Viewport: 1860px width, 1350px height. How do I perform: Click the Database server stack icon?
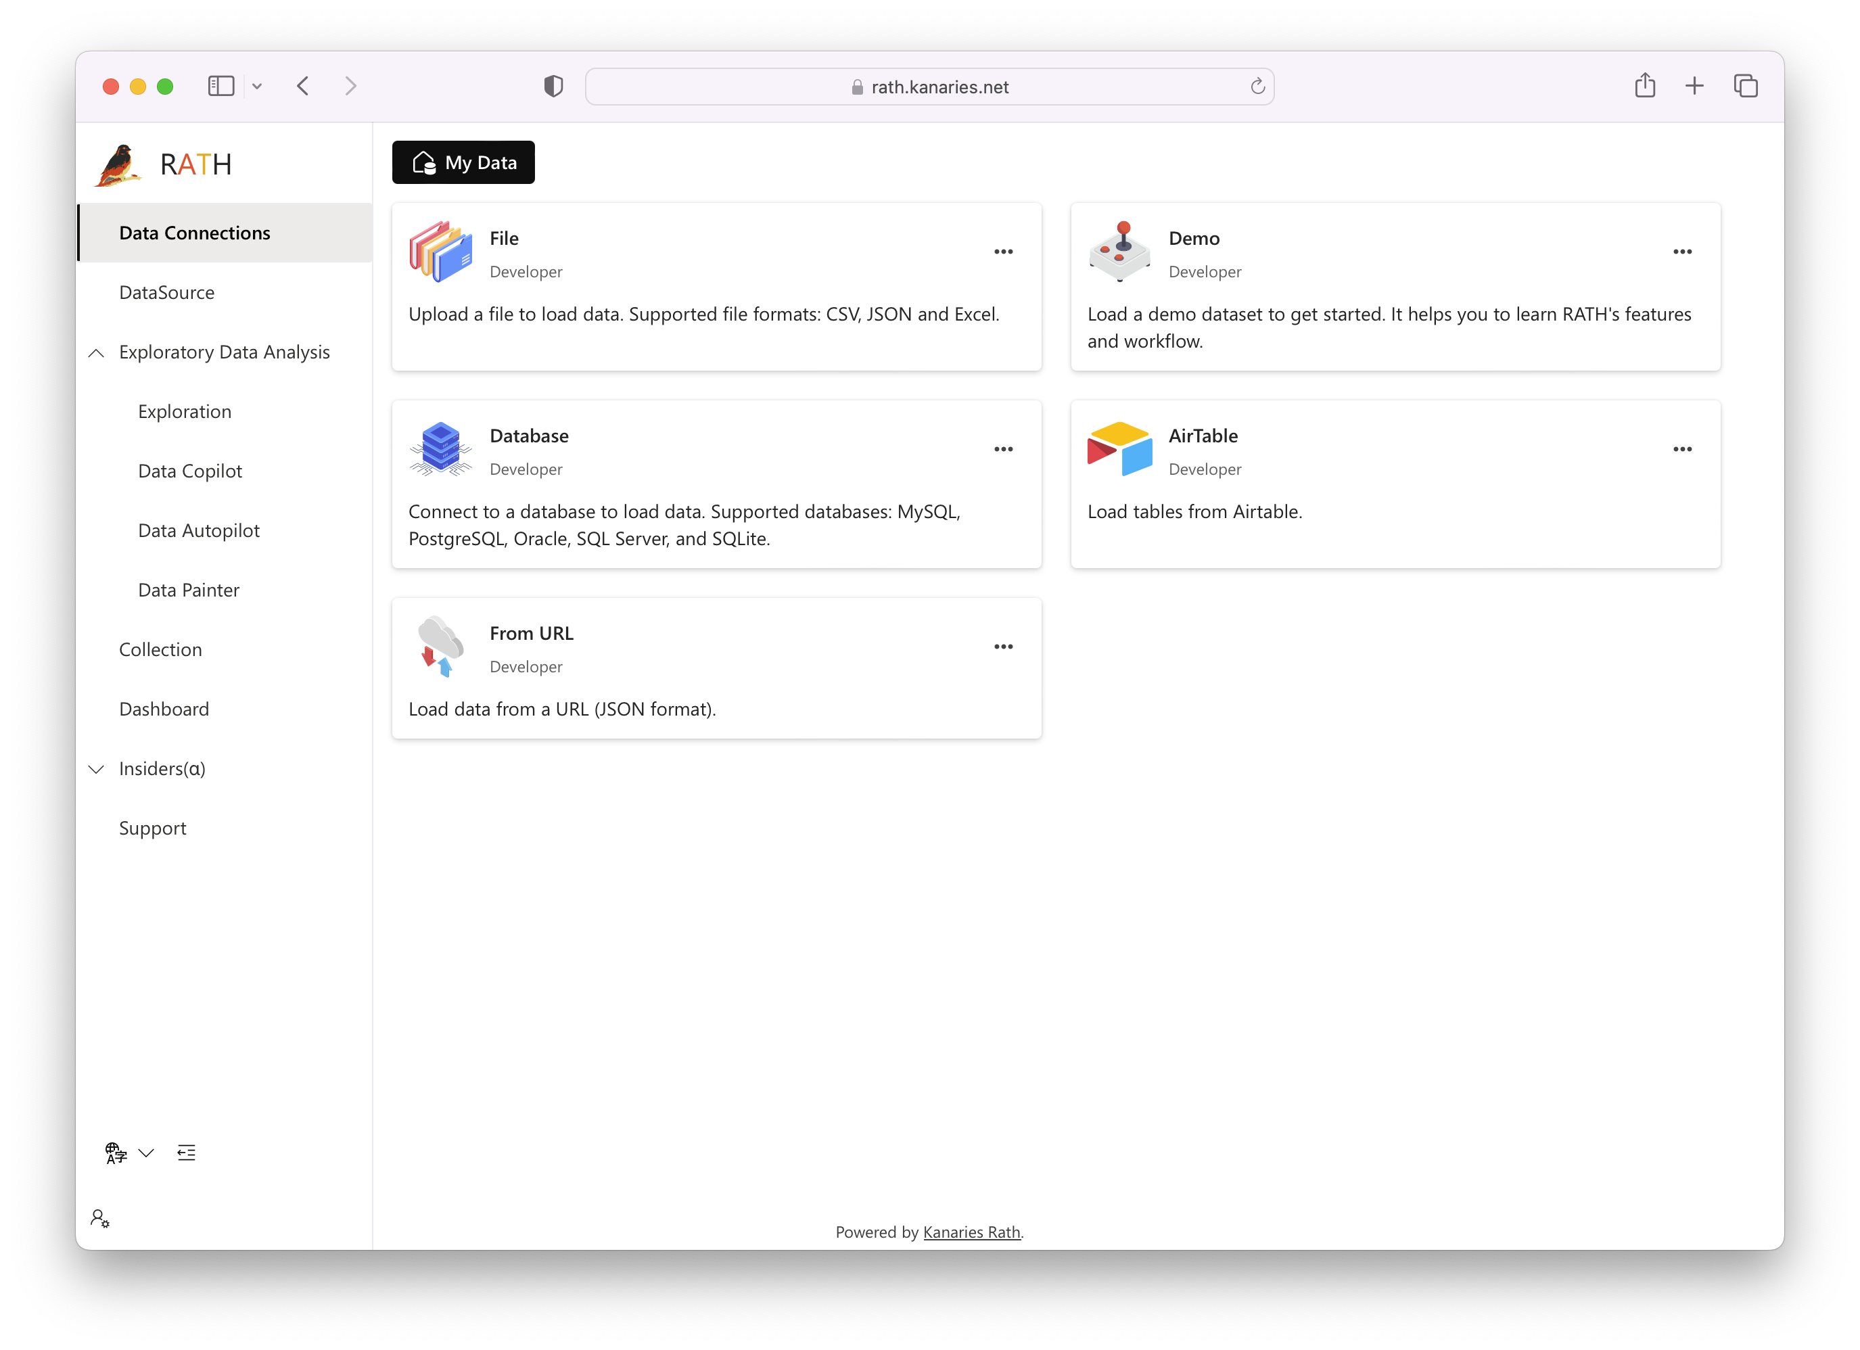point(441,448)
